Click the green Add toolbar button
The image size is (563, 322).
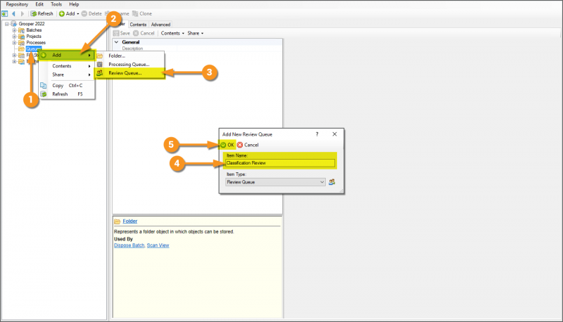click(x=67, y=13)
